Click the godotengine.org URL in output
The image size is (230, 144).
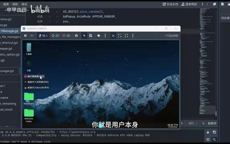coord(77,132)
